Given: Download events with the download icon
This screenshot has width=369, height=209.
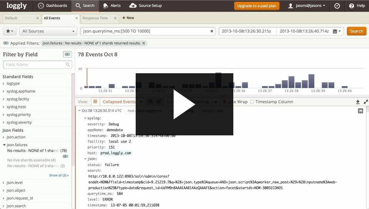Looking at the screenshot, I should [x=358, y=102].
